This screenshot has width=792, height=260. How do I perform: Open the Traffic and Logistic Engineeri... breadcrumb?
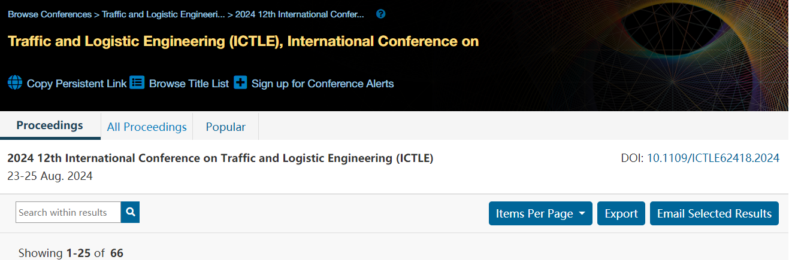(x=164, y=14)
